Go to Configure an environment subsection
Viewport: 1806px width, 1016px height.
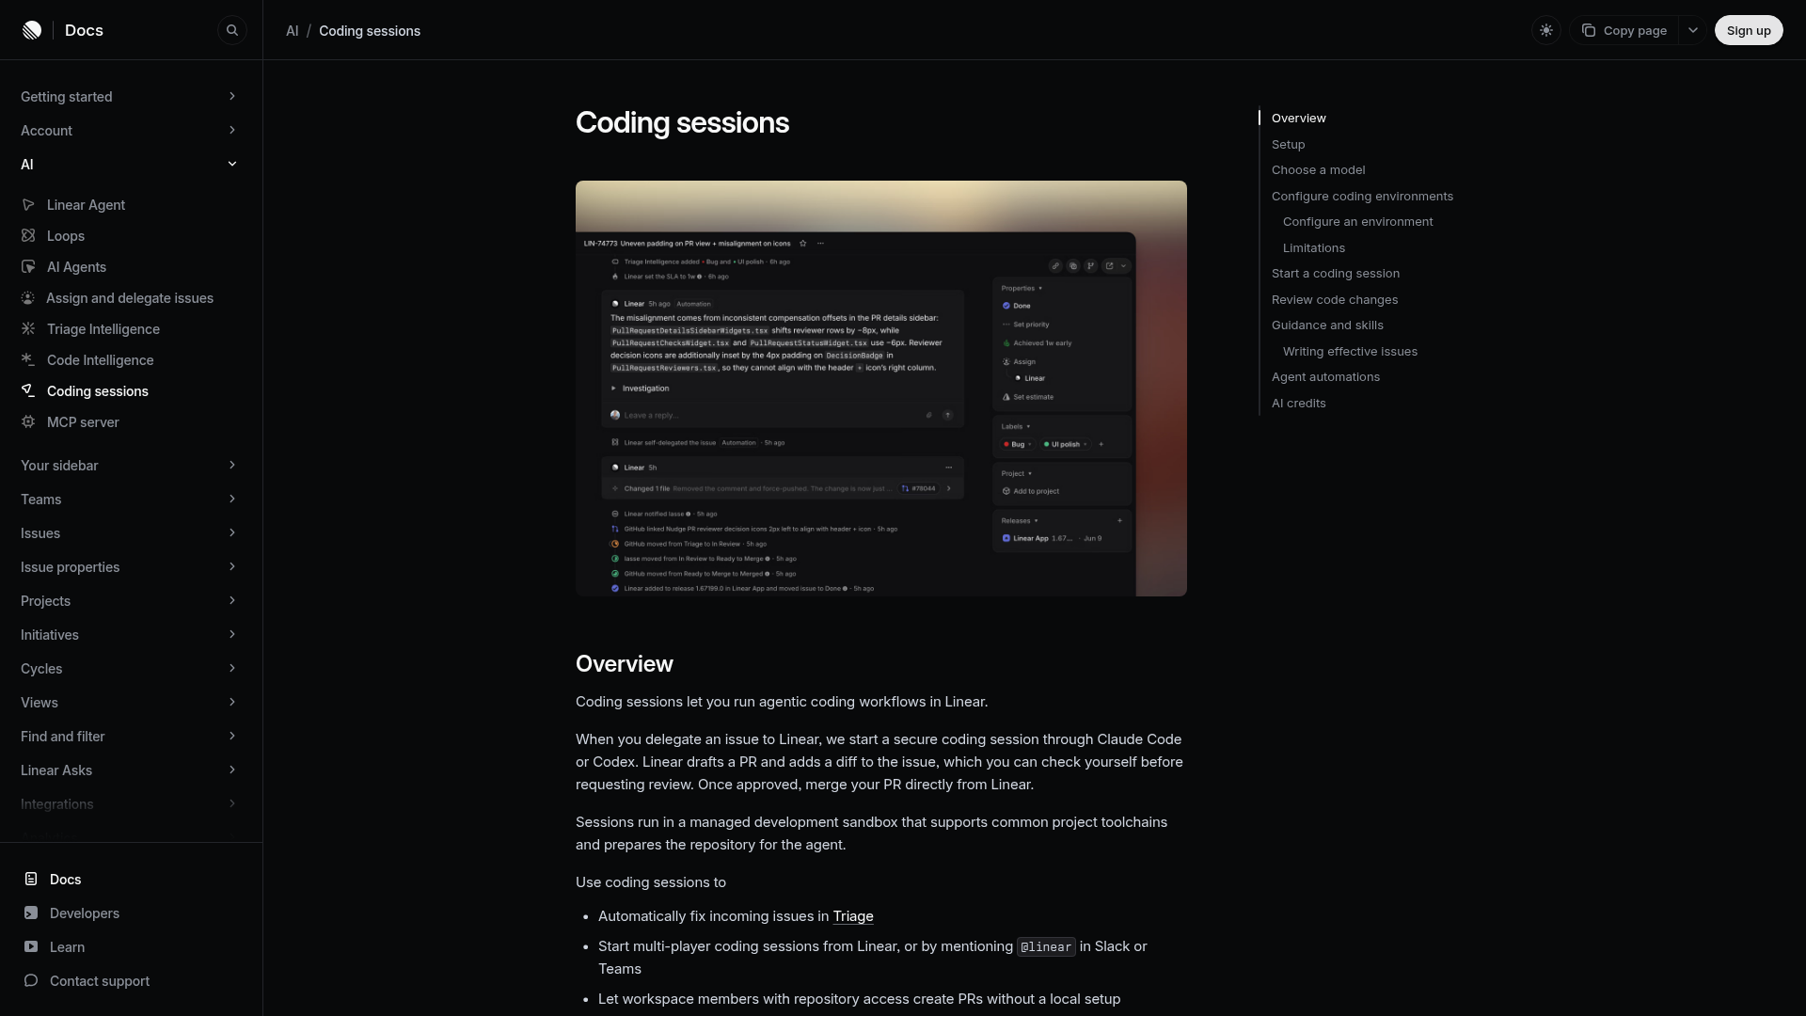coord(1357,221)
